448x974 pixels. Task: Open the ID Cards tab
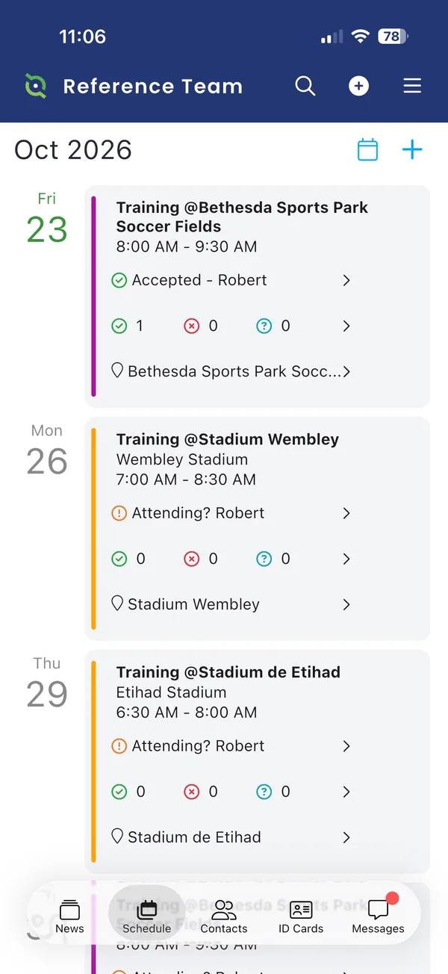[301, 916]
